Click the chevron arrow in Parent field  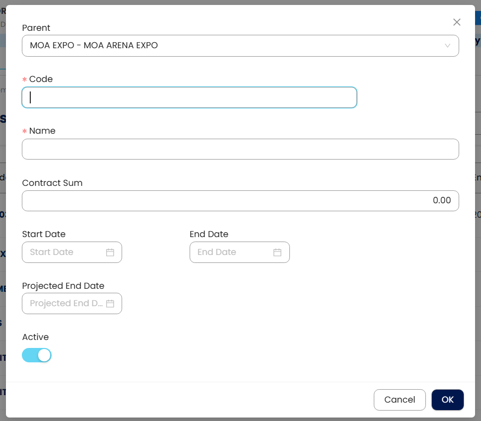(448, 46)
